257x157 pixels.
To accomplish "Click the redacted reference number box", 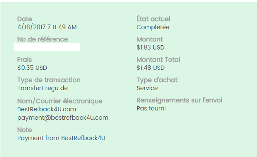I will click(47, 47).
